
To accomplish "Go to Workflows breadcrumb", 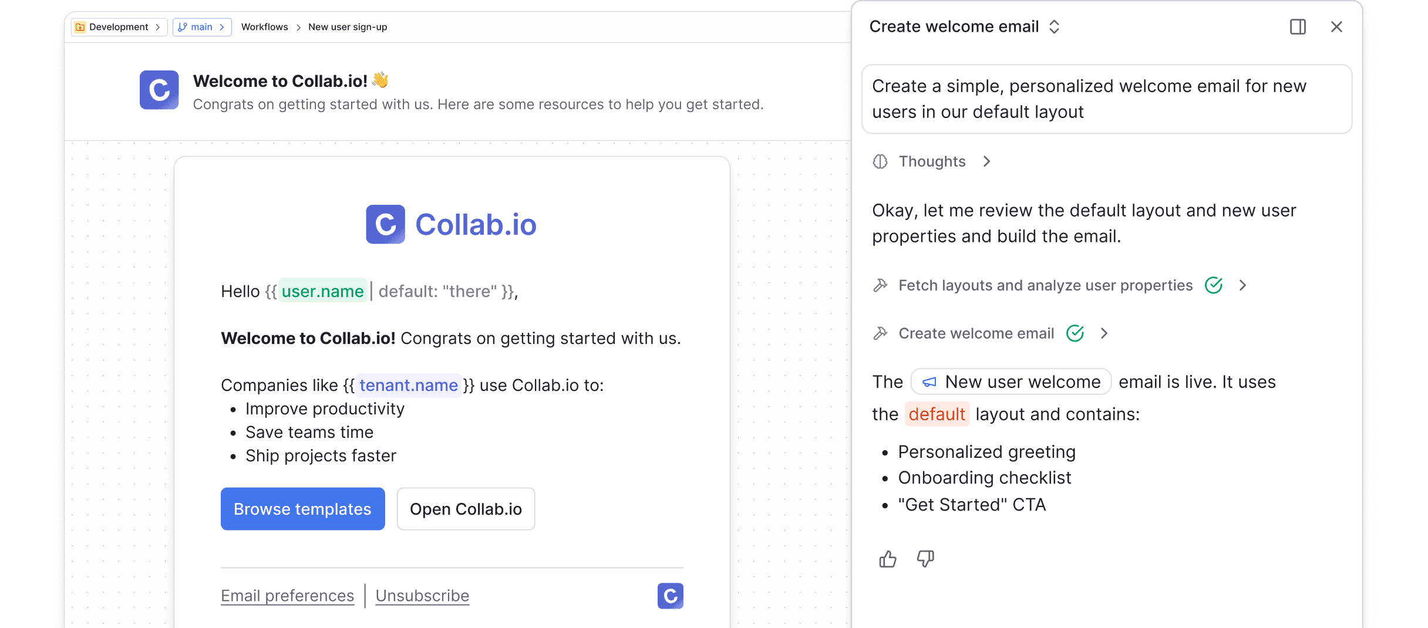I will 264,27.
